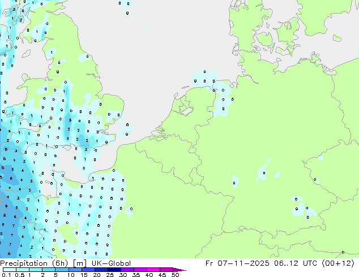Click the 'Fr 07-11-2025' date text
This screenshot has width=359, height=277.
coord(237,263)
